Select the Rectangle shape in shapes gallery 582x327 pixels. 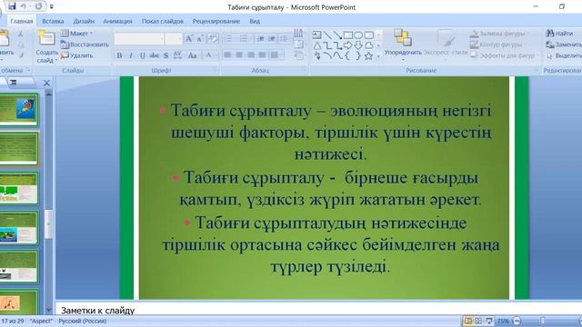(347, 35)
